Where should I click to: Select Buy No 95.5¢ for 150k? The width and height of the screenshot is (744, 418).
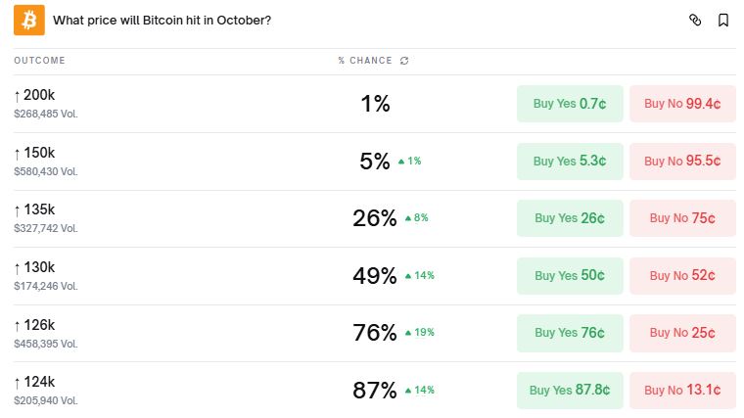point(682,161)
